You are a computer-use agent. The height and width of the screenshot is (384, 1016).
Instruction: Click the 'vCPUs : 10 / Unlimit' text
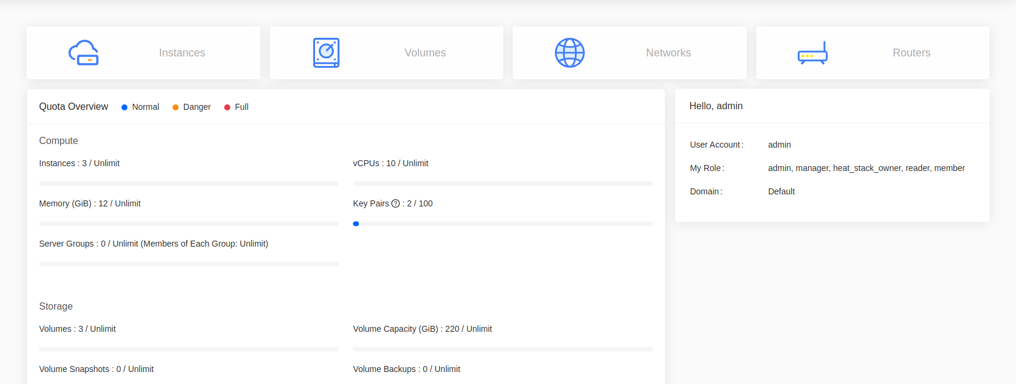click(x=391, y=163)
